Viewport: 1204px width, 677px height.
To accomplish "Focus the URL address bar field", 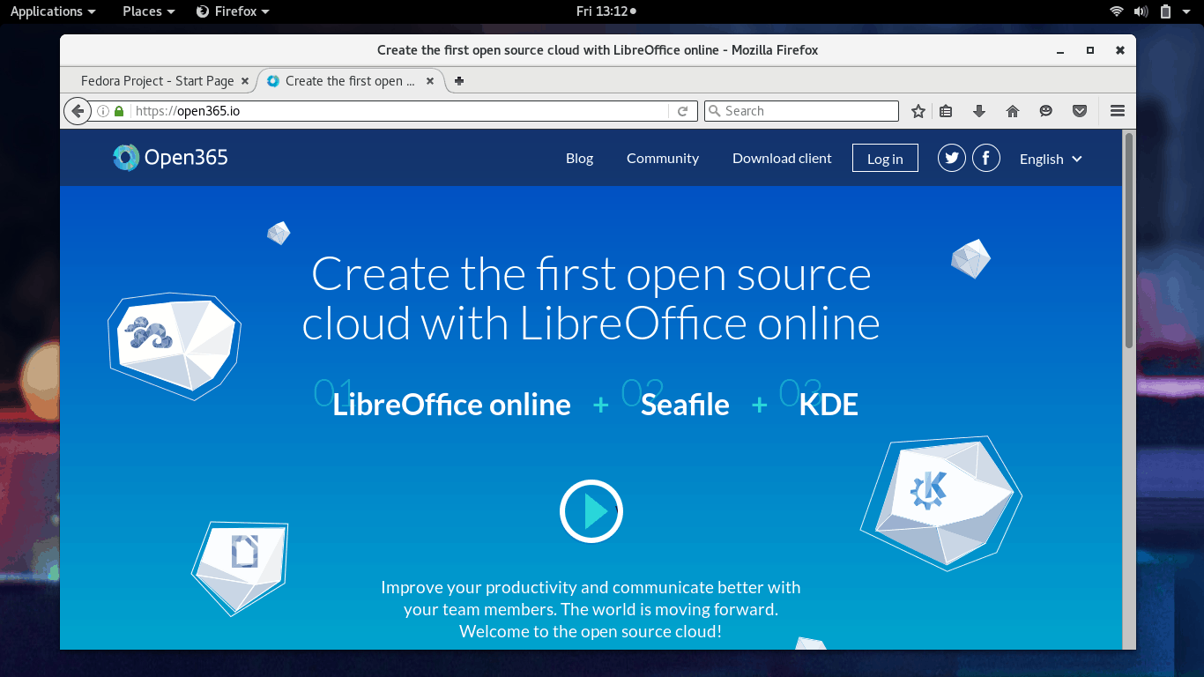I will (x=401, y=111).
